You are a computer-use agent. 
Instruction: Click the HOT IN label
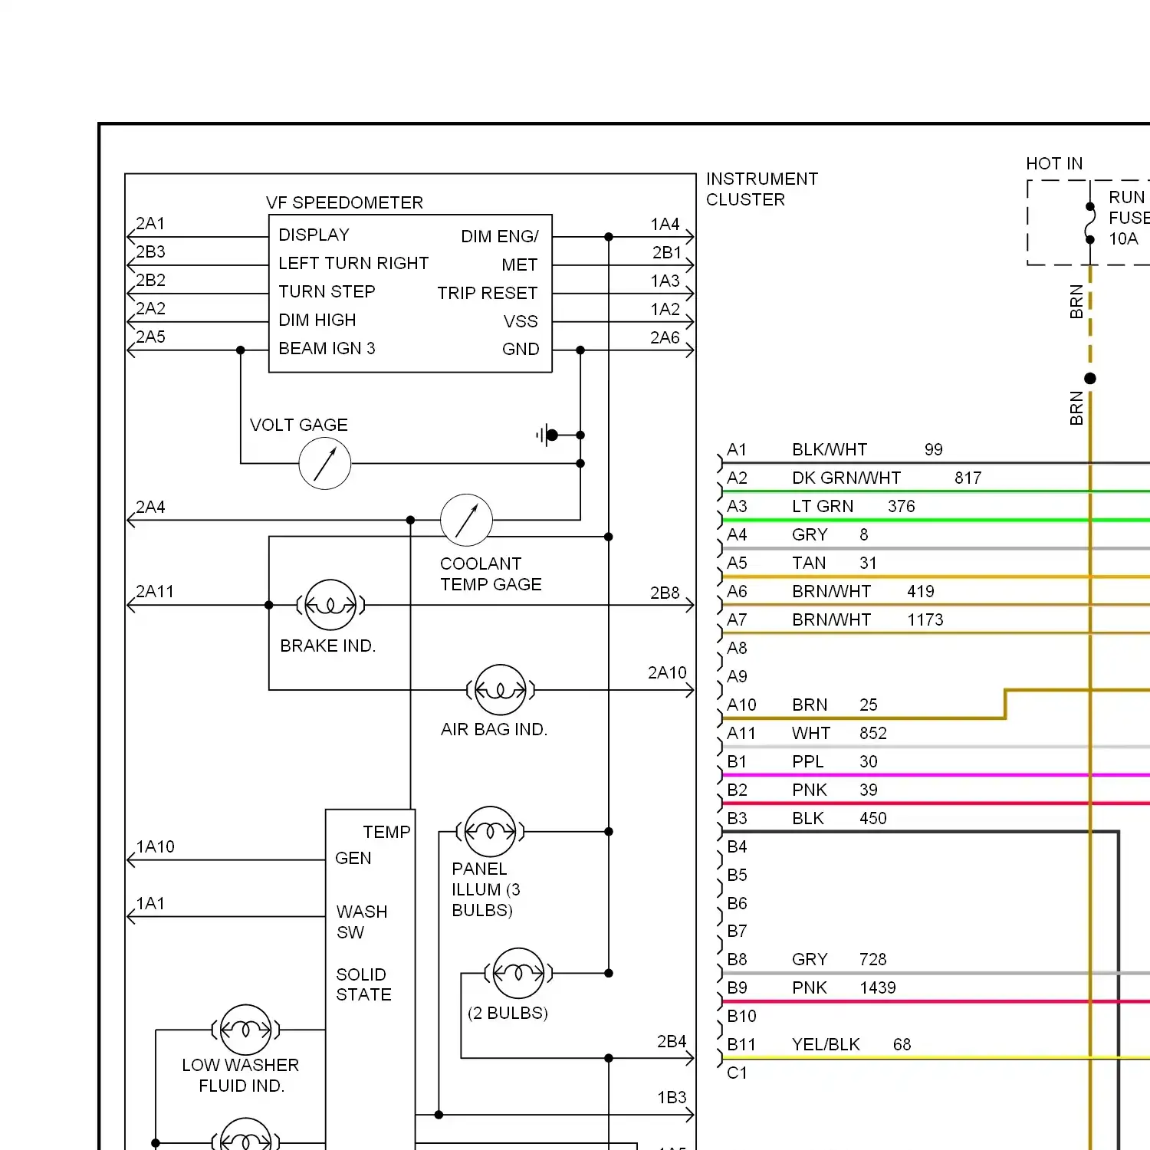point(1054,163)
